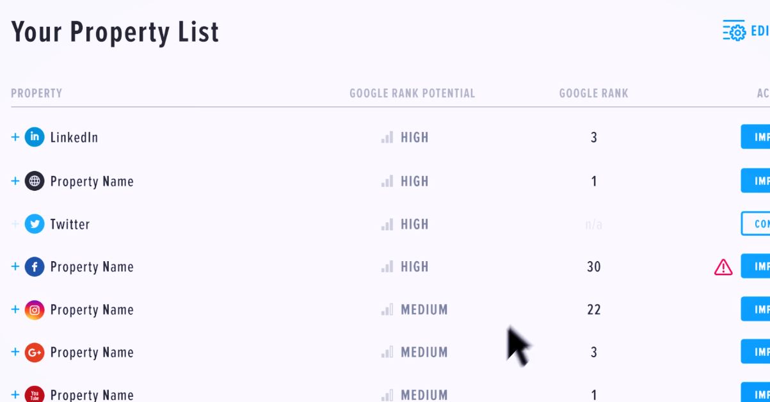Select the YouTube icon
The height and width of the screenshot is (402, 770).
click(35, 394)
